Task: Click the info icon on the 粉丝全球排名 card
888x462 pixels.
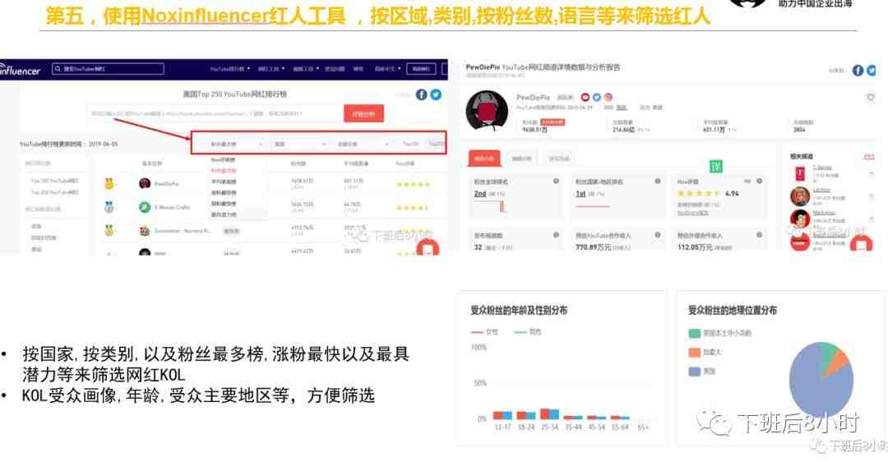Action: (556, 181)
